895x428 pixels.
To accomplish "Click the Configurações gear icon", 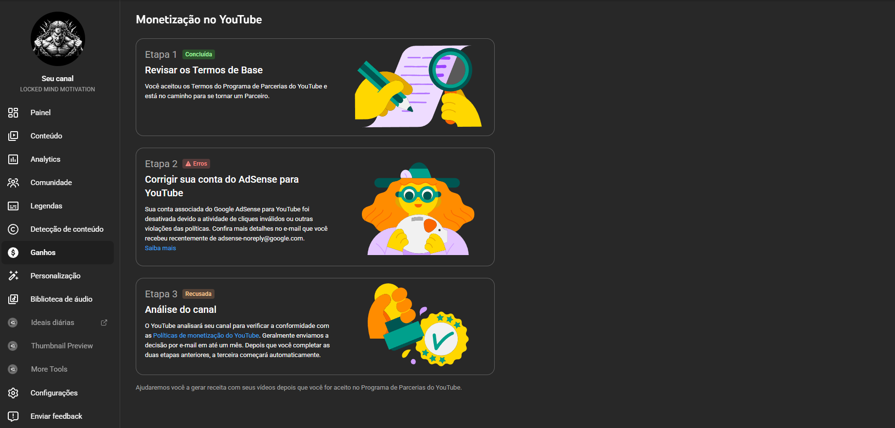I will pos(13,393).
